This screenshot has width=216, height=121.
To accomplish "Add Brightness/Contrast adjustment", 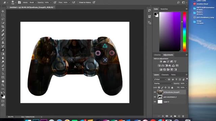I will pyautogui.click(x=161, y=62).
